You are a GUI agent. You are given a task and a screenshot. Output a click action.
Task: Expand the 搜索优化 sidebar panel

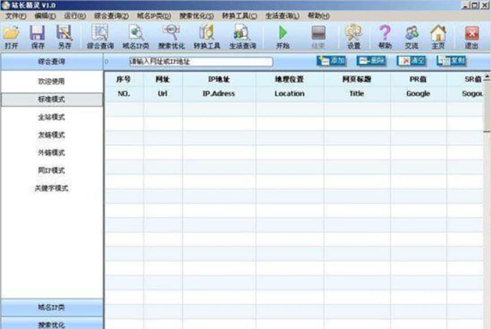(52, 324)
